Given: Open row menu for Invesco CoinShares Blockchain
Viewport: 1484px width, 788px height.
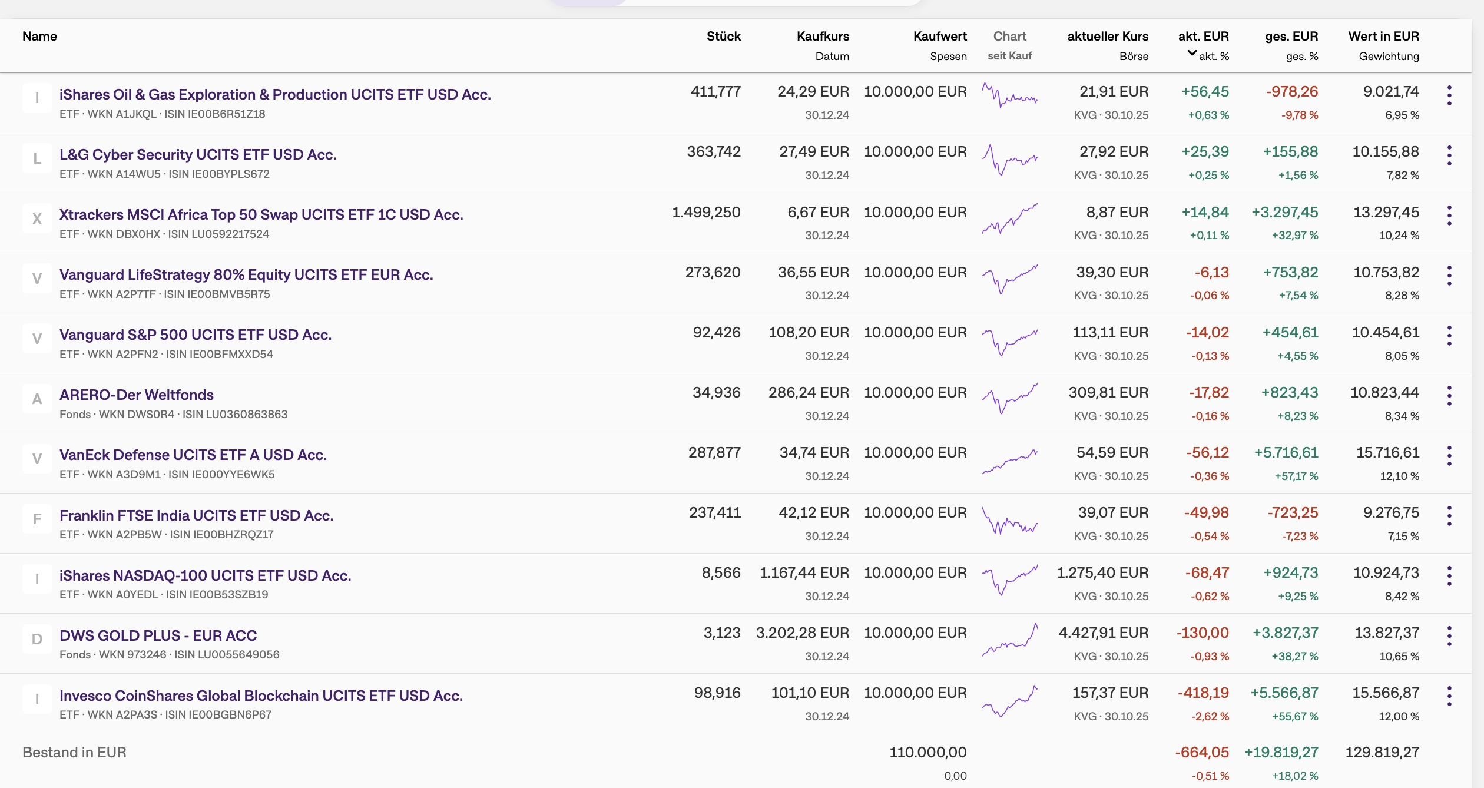Looking at the screenshot, I should 1449,696.
